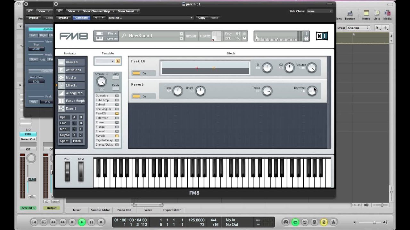Open the Easy/Morph page in Navigator
Viewport: 410px width, 230px height.
(x=71, y=101)
